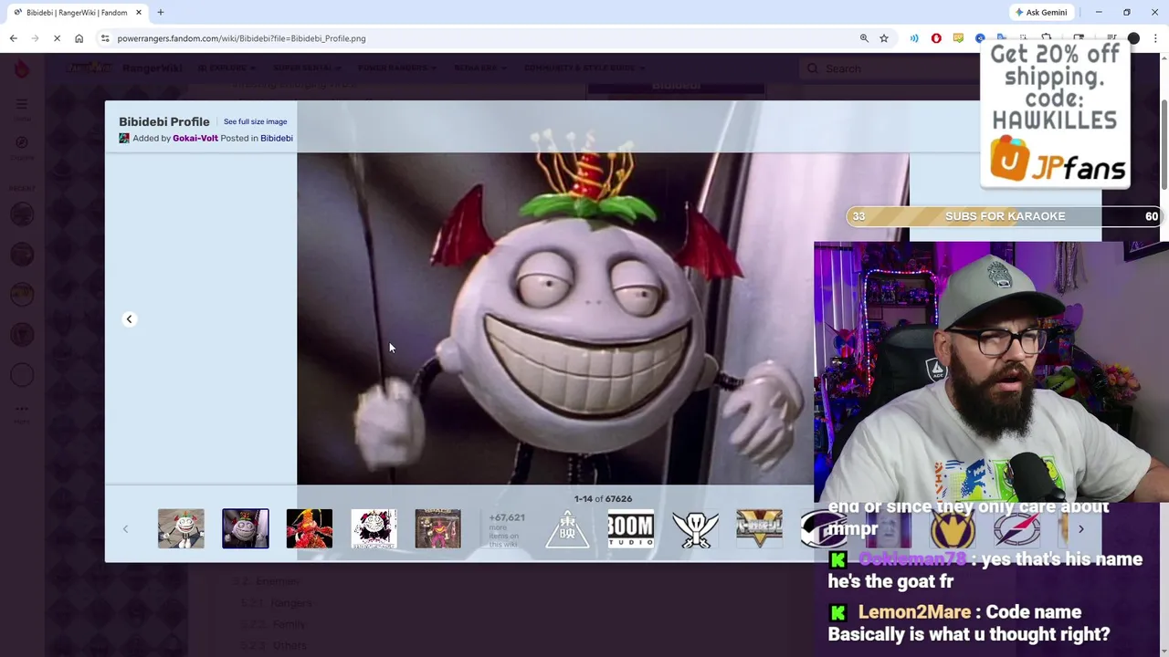Select the black-and-white sketch thumbnail
The height and width of the screenshot is (657, 1169).
pos(374,528)
